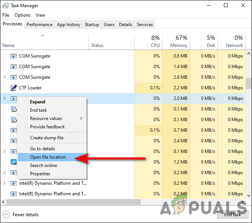Click the Task Manager title bar icon
Image resolution: width=252 pixels, height=223 pixels.
pos(6,6)
